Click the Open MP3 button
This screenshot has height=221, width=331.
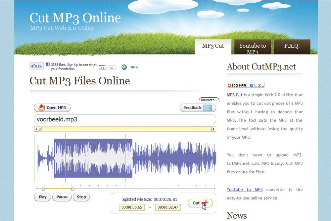[x=52, y=108]
